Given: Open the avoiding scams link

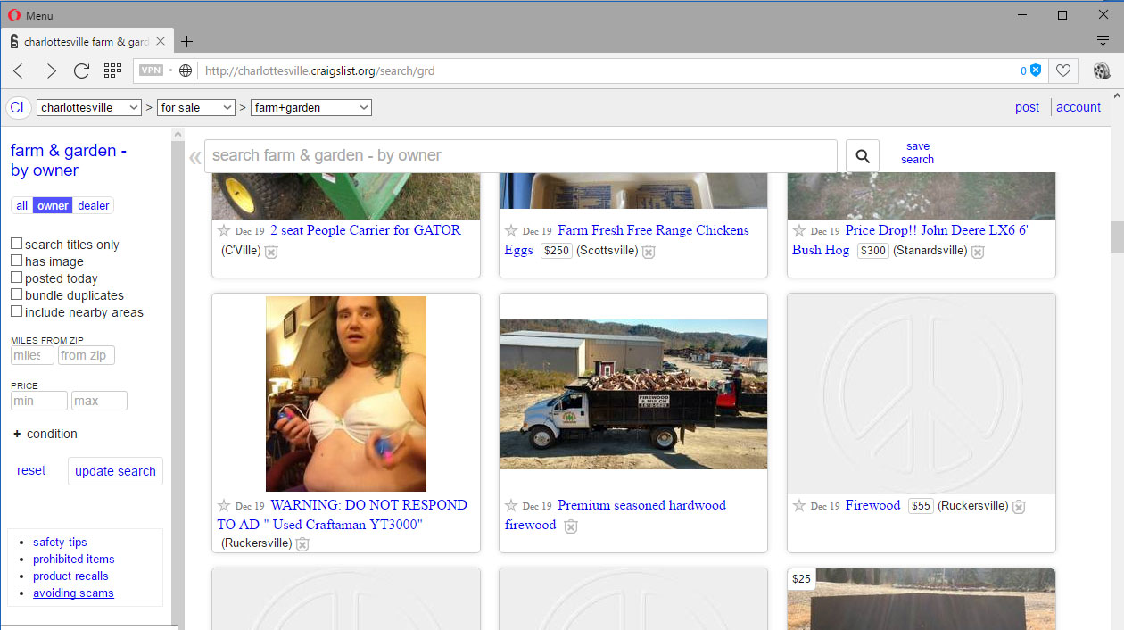Looking at the screenshot, I should [73, 593].
